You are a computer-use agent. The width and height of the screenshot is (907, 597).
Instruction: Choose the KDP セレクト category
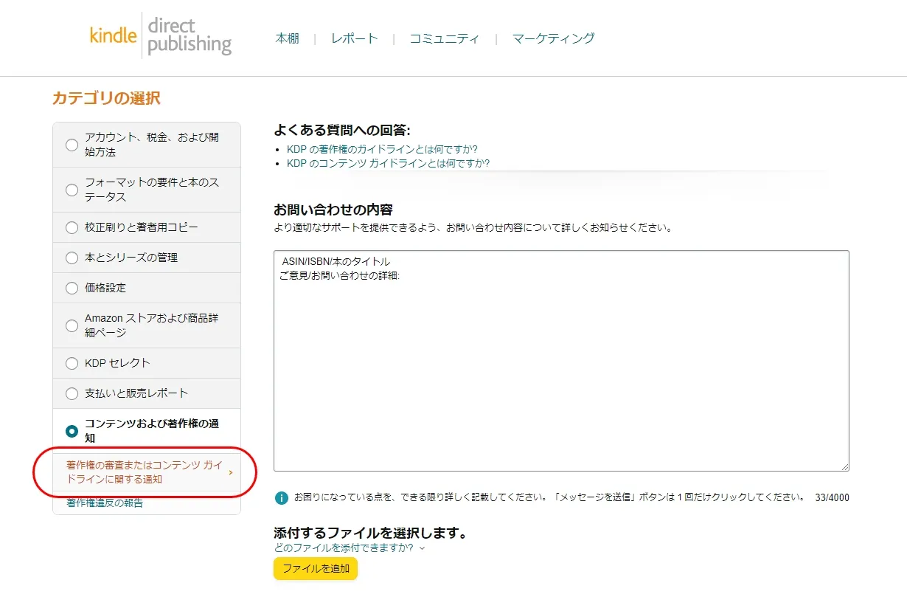coord(72,363)
